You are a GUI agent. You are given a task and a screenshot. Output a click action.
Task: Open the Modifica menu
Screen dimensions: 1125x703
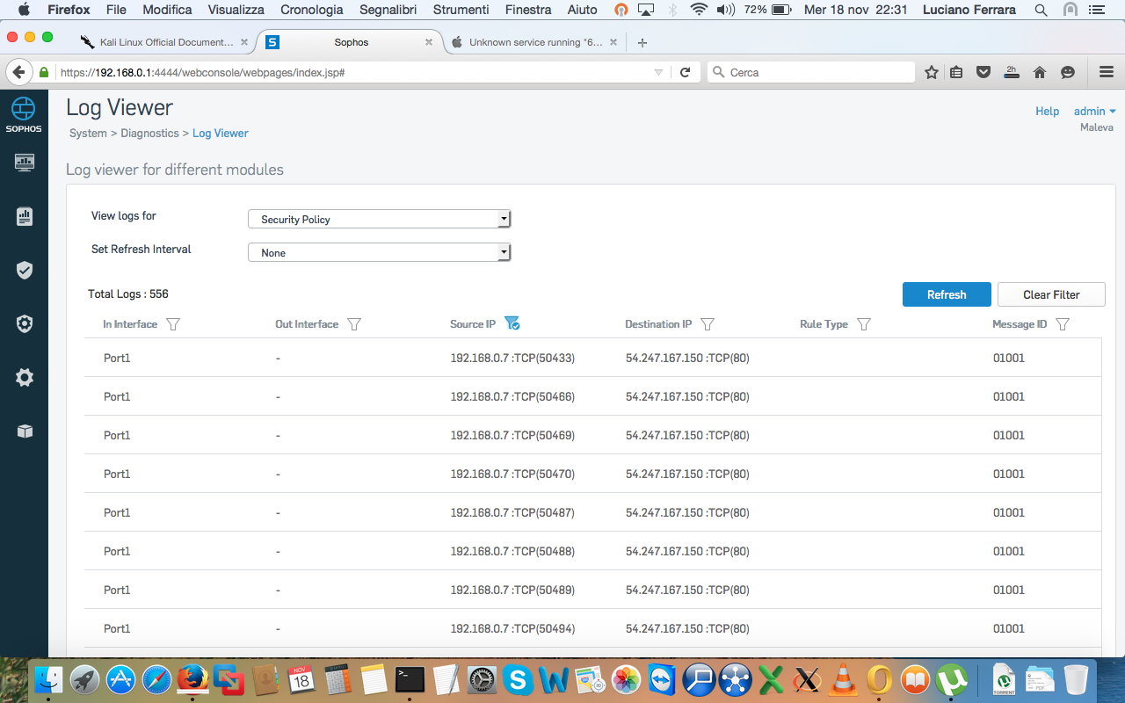click(x=167, y=10)
